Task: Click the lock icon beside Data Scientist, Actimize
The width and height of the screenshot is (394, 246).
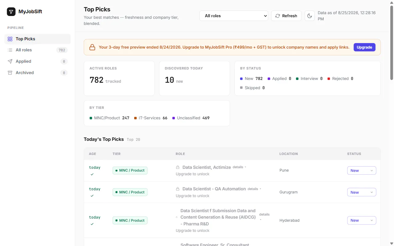Action: click(x=178, y=167)
